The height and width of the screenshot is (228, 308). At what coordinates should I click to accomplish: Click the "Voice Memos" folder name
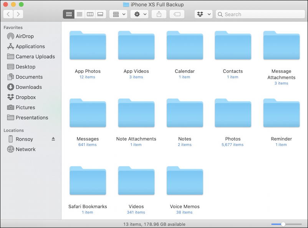point(185,207)
